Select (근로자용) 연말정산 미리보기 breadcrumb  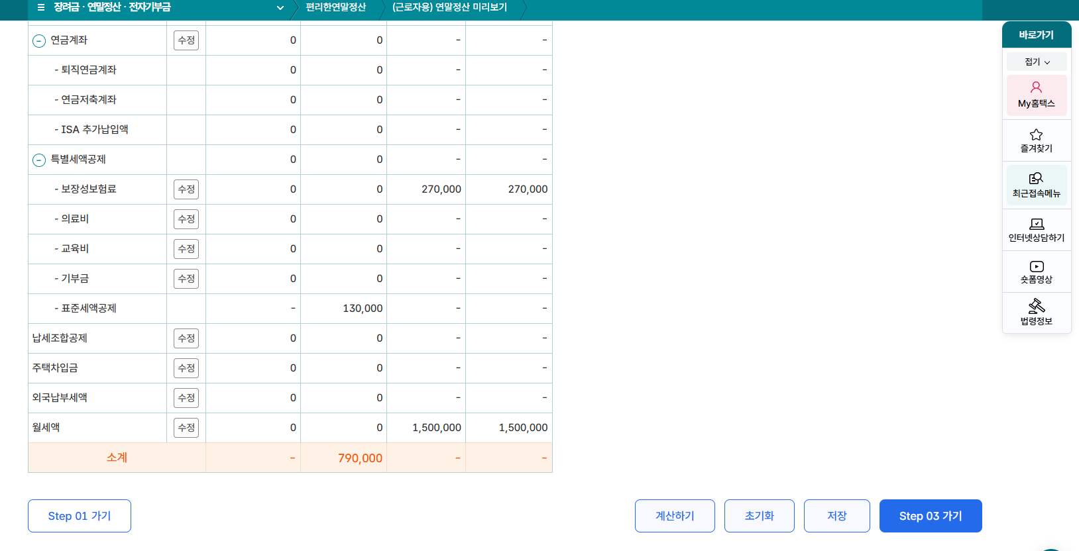click(449, 7)
